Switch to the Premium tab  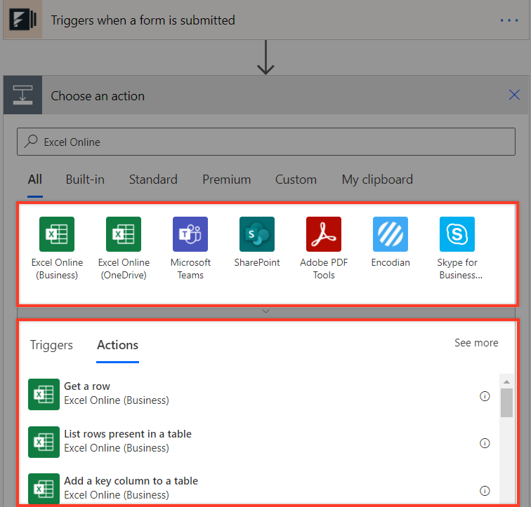[226, 180]
